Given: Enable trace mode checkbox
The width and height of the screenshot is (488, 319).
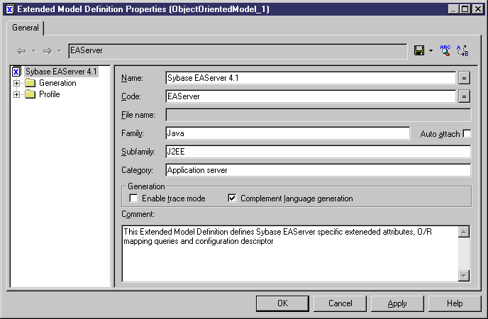Looking at the screenshot, I should click(x=133, y=198).
